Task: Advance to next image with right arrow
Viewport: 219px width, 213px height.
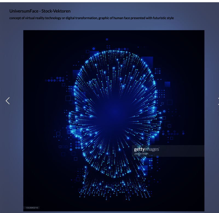Action: pos(218,101)
